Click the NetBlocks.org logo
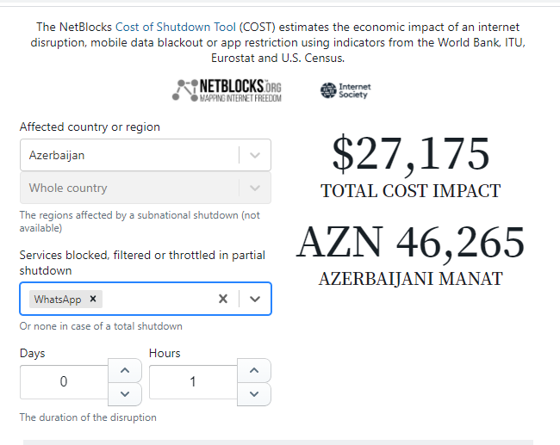 (x=227, y=90)
